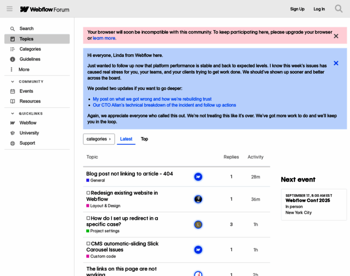Open avatar on Redesign existing website topic
Screen dimensions: 350x276
point(198,199)
